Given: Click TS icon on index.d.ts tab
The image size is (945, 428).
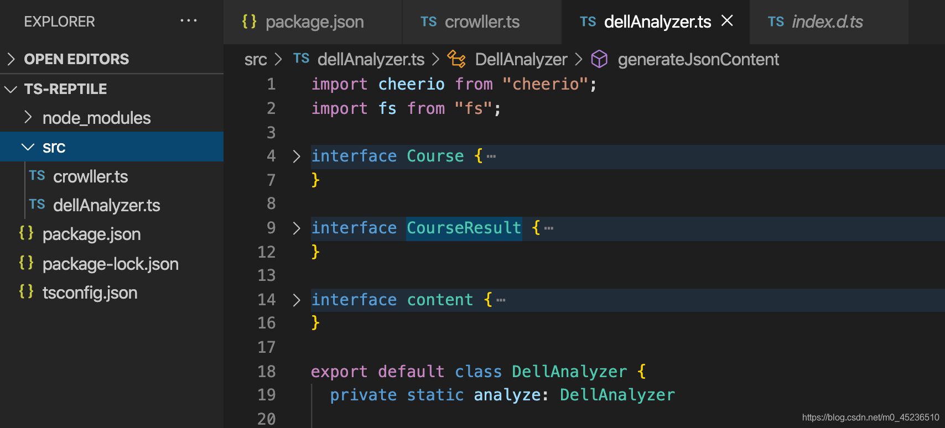Looking at the screenshot, I should point(776,22).
